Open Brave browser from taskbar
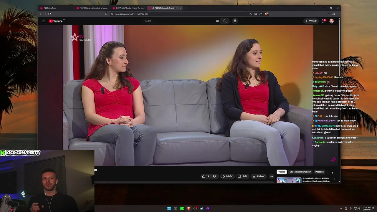This screenshot has width=377, height=212. pos(189,208)
